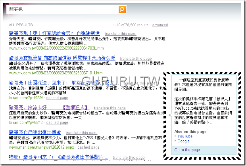Click the orange search magnifier button
Viewport: 246px width, 166px height.
pos(122,10)
